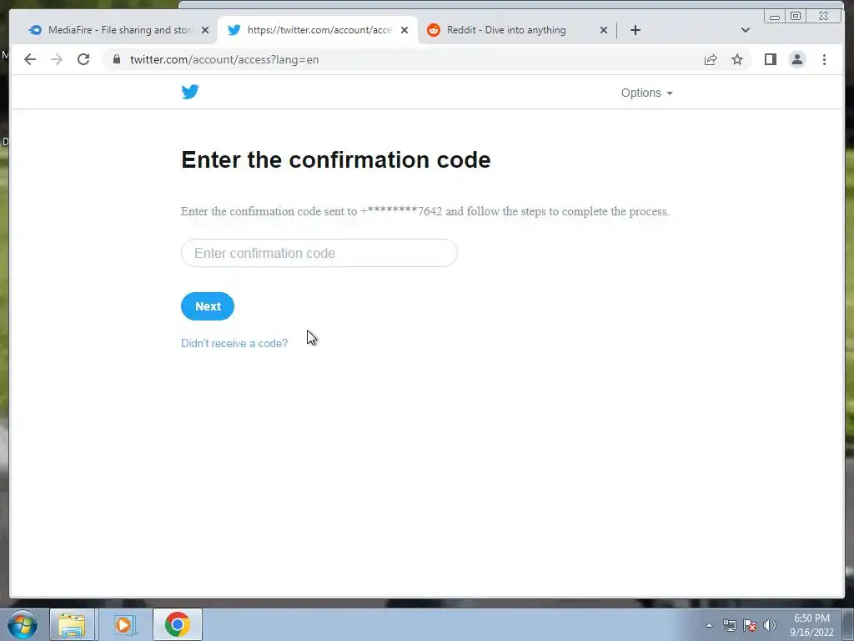Open a new tab with the plus button
This screenshot has width=854, height=641.
point(635,30)
